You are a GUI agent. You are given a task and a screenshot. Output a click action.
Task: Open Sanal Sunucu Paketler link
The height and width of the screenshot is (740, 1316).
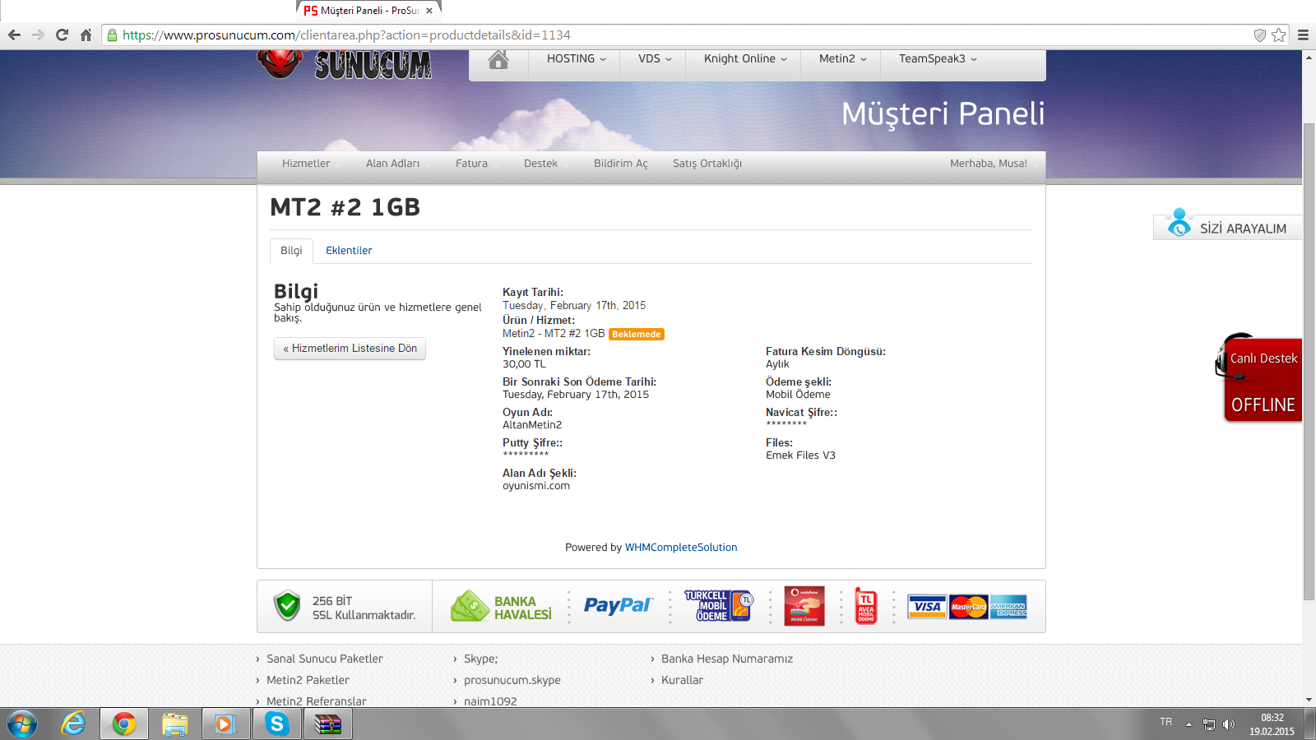point(325,659)
